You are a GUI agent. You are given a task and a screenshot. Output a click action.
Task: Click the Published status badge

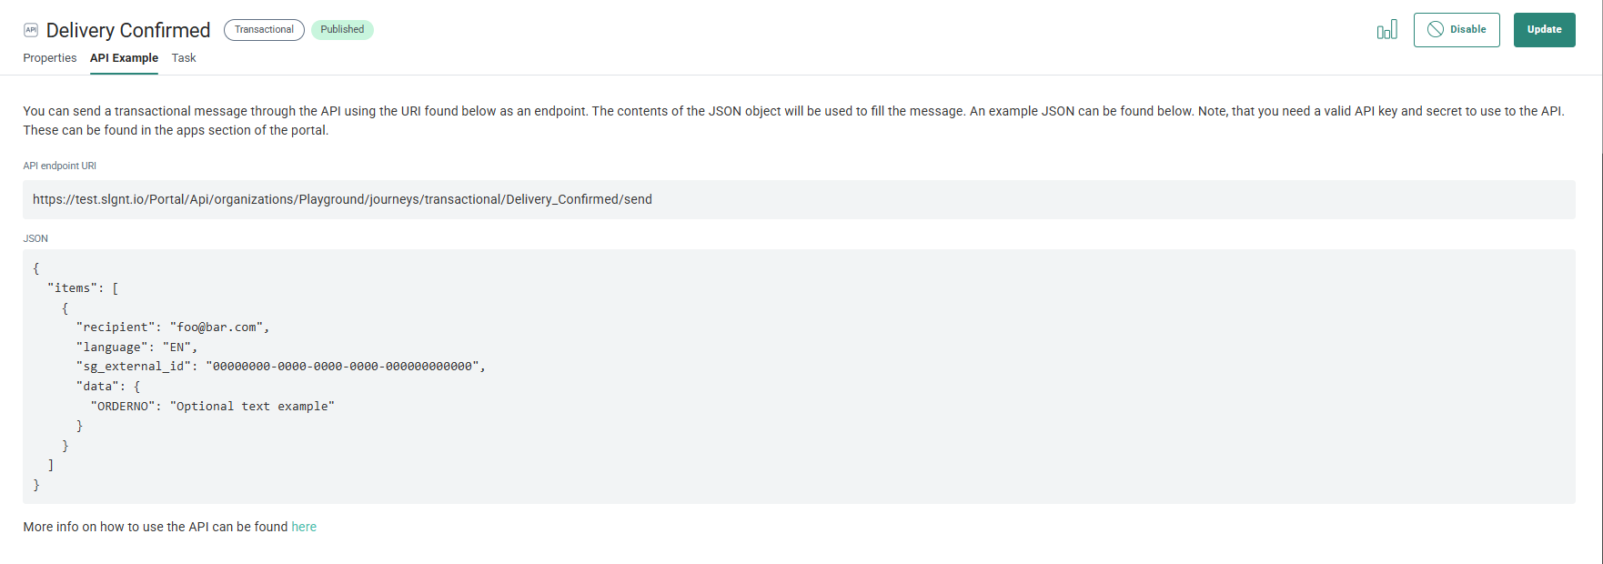coord(342,30)
